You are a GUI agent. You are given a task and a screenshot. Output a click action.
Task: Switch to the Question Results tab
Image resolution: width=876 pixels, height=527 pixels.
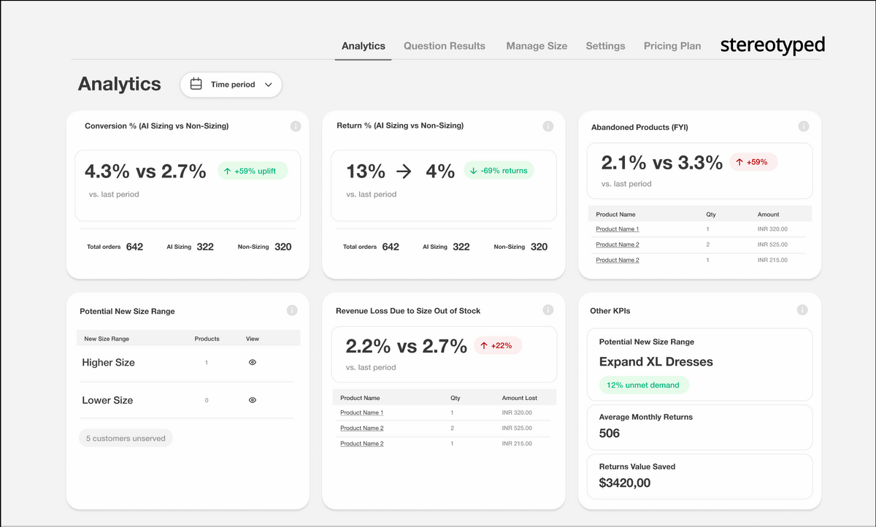coord(444,46)
